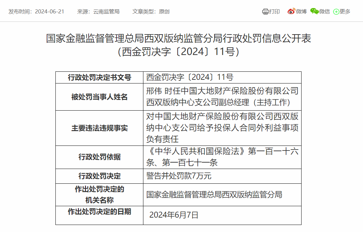Click the cell naming 邢伟
The image size is (363, 232).
coord(222,97)
